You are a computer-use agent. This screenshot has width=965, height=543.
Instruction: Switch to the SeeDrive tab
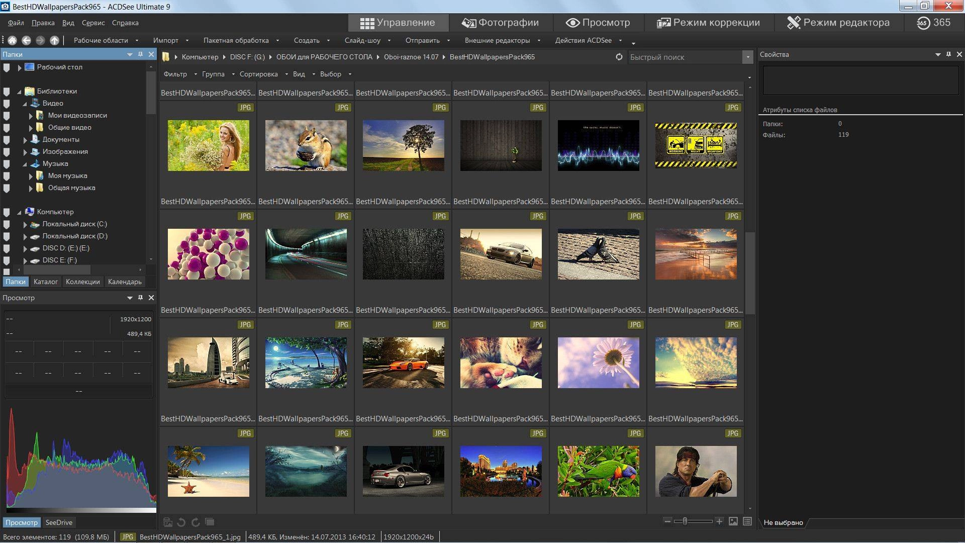tap(59, 522)
